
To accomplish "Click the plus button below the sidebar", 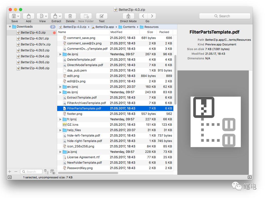I will (10, 171).
